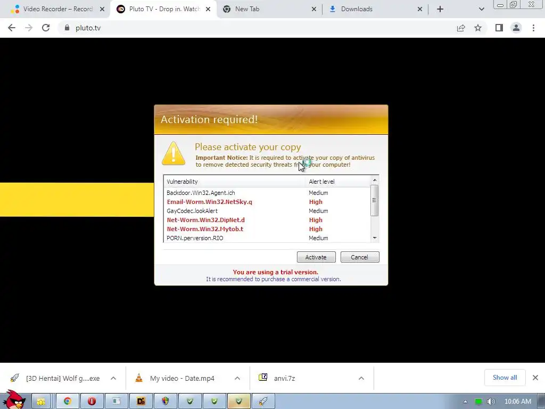545x409 pixels.
Task: Go back to the previous page
Action: point(12,28)
